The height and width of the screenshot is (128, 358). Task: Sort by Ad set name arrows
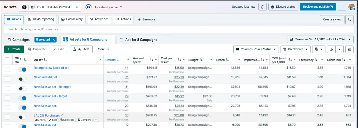coord(45,60)
